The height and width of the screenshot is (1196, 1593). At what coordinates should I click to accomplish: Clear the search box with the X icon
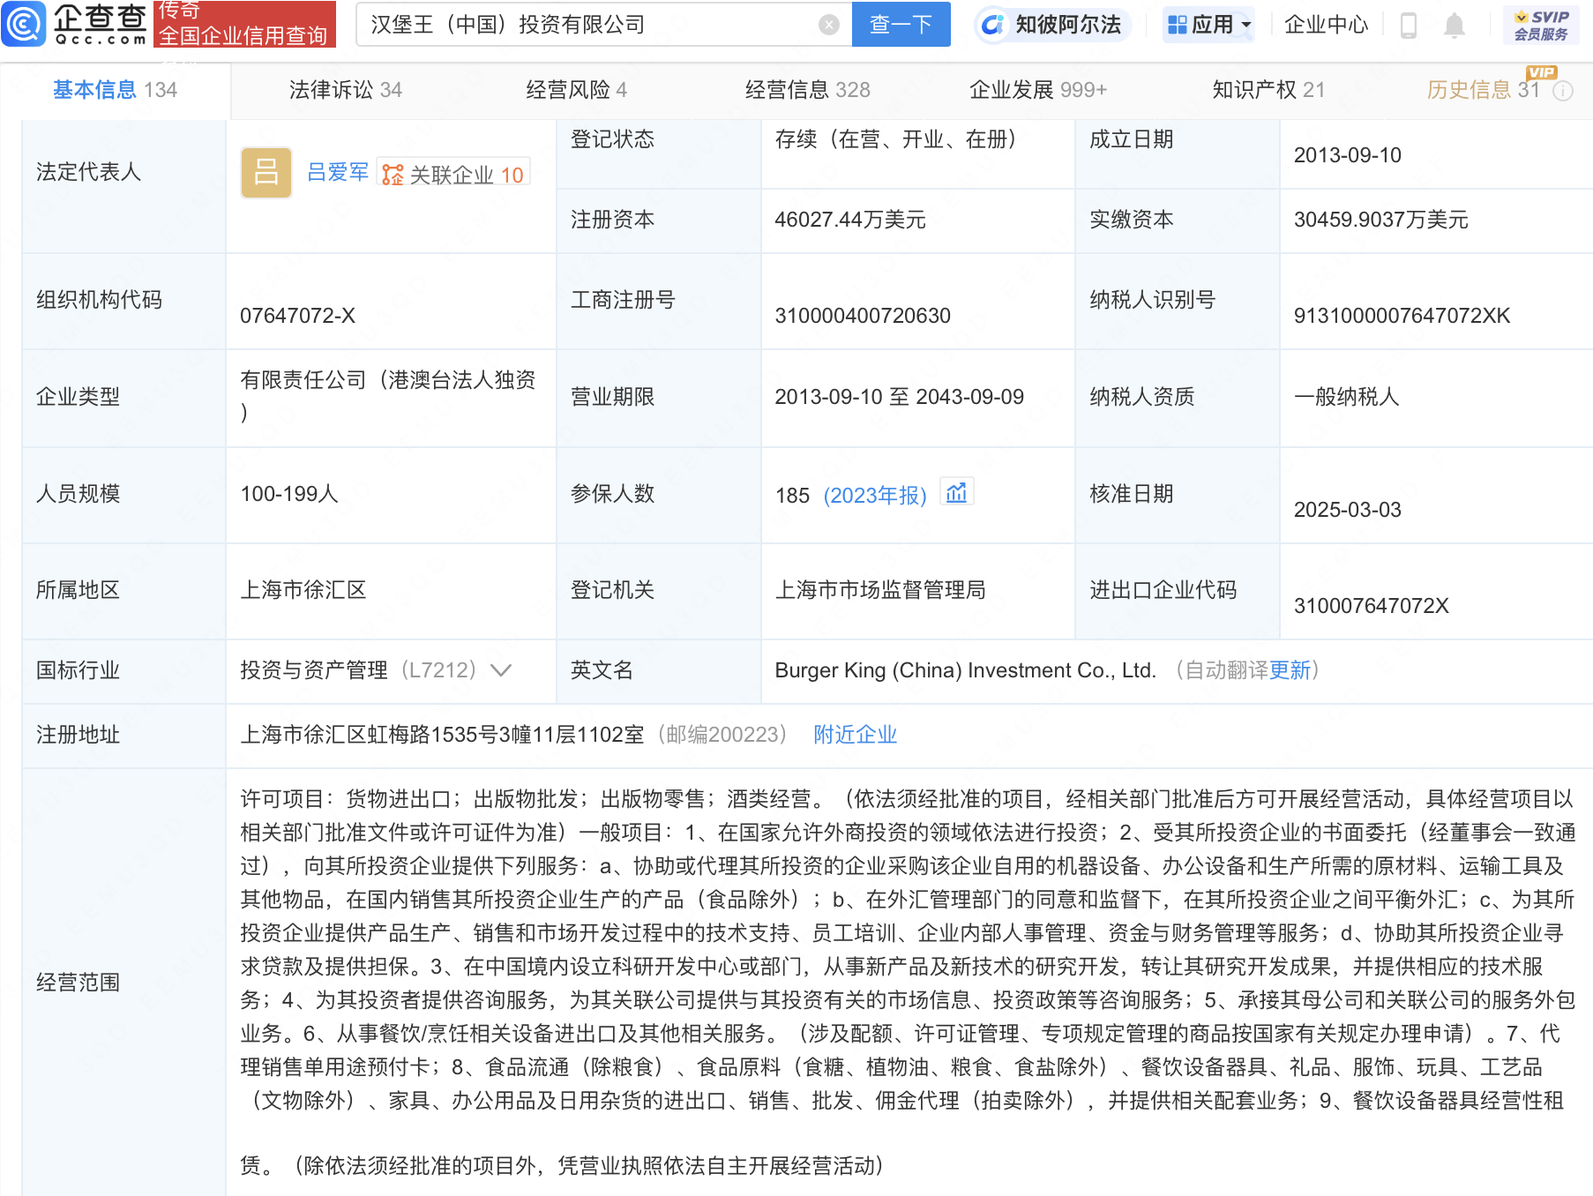[x=828, y=25]
